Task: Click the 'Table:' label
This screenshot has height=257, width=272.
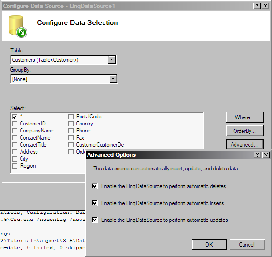Action: pyautogui.click(x=17, y=51)
